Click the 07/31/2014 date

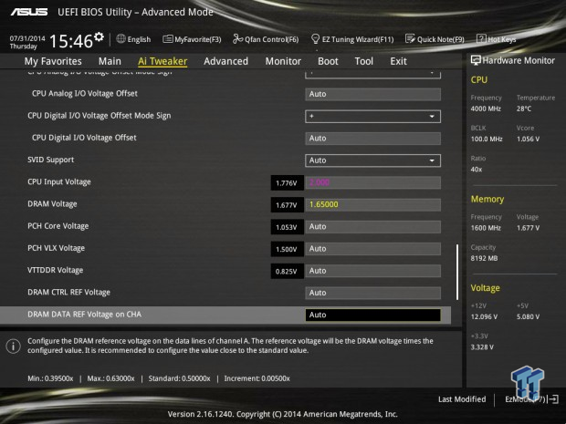(x=27, y=38)
